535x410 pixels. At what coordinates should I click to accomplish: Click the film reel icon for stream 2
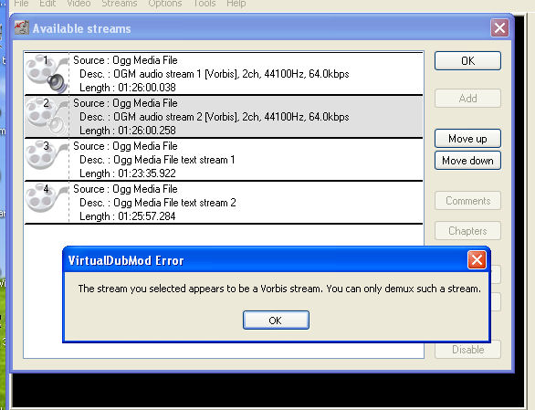(47, 116)
